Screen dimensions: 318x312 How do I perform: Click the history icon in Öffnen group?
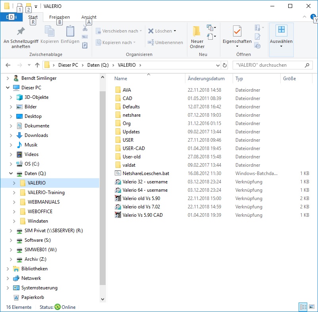pyautogui.click(x=258, y=46)
